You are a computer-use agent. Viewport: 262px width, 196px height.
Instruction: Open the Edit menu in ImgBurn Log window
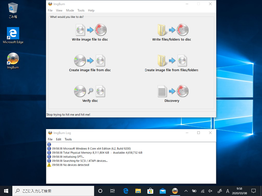59,139
